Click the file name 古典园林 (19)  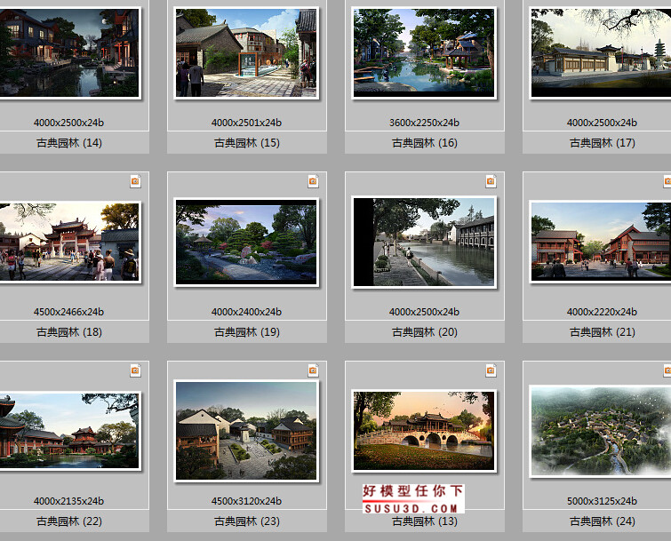[x=246, y=332]
